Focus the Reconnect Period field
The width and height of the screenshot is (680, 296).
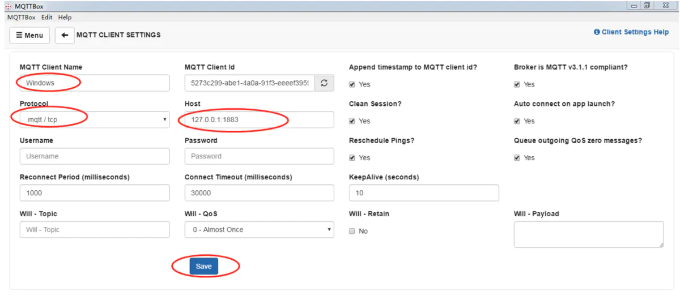click(95, 193)
